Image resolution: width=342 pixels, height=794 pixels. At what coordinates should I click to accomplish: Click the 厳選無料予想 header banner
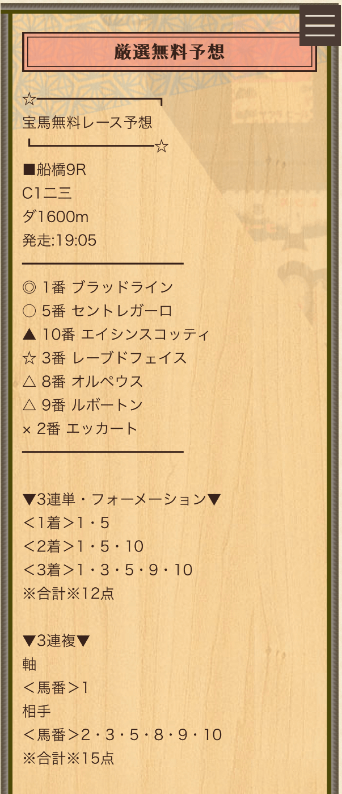(169, 52)
